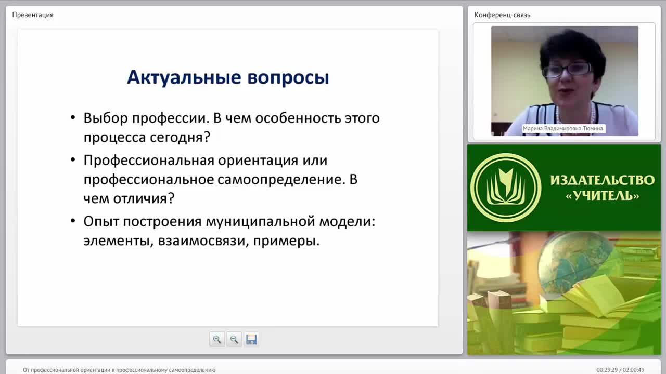The height and width of the screenshot is (374, 666).
Task: Save the presentation with floppy disk icon
Action: tap(251, 339)
